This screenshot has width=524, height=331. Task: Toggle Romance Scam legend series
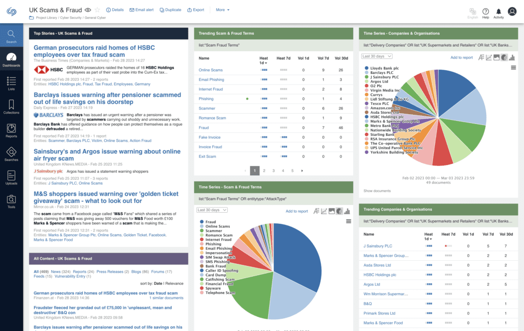click(x=216, y=235)
